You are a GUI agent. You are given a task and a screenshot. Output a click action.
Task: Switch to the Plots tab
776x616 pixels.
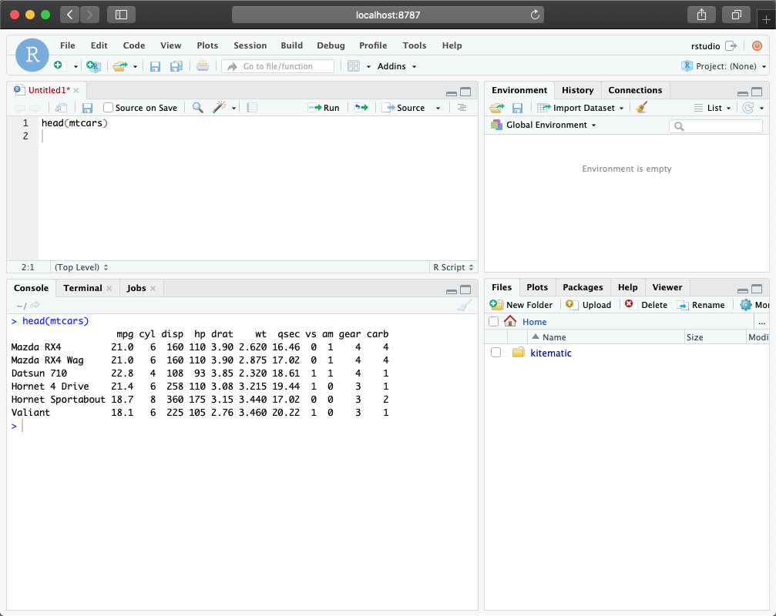(x=537, y=287)
